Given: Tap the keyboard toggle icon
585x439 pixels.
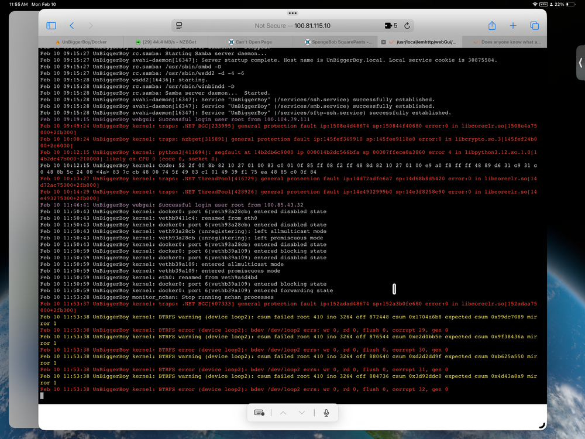Looking at the screenshot, I should pos(259,413).
